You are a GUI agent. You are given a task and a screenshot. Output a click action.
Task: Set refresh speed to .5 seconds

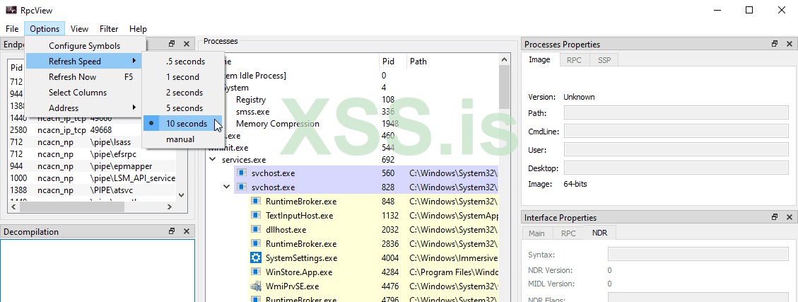coord(182,62)
